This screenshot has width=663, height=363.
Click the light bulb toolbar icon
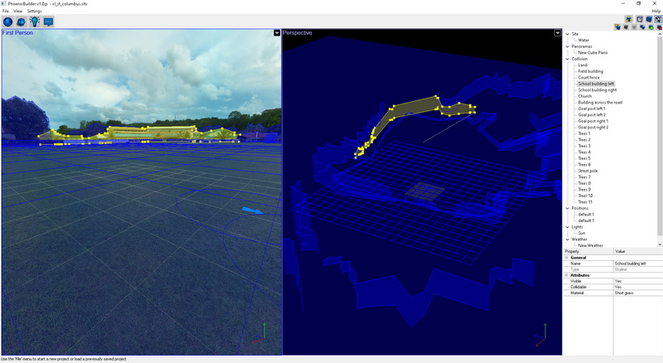[35, 22]
